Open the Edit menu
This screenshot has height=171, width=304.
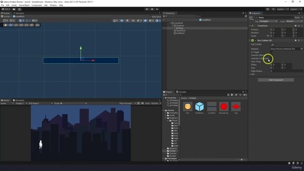(8, 5)
